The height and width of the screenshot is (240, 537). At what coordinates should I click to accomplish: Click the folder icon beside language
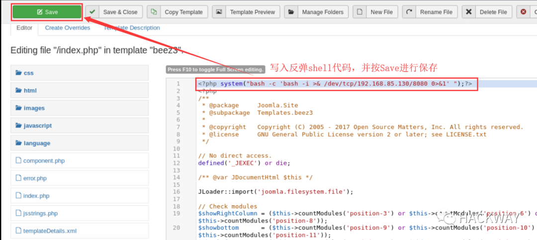[18, 143]
